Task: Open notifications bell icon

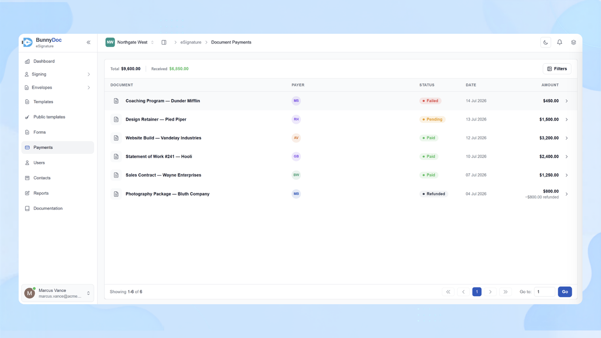Action: 560,42
